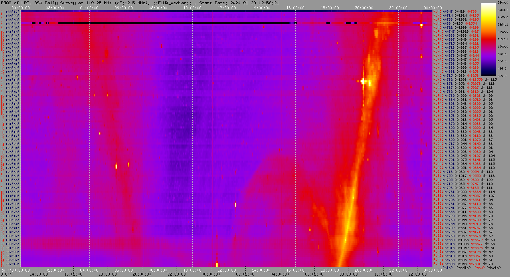Click the ^min^ column legend
The height and width of the screenshot is (277, 510).
[x=448, y=268]
